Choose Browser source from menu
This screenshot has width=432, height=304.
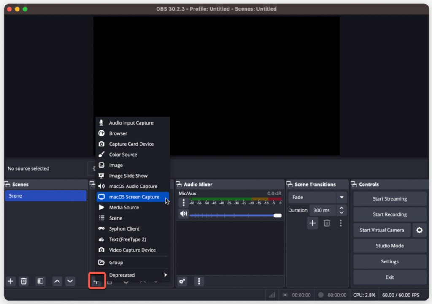[x=132, y=133]
